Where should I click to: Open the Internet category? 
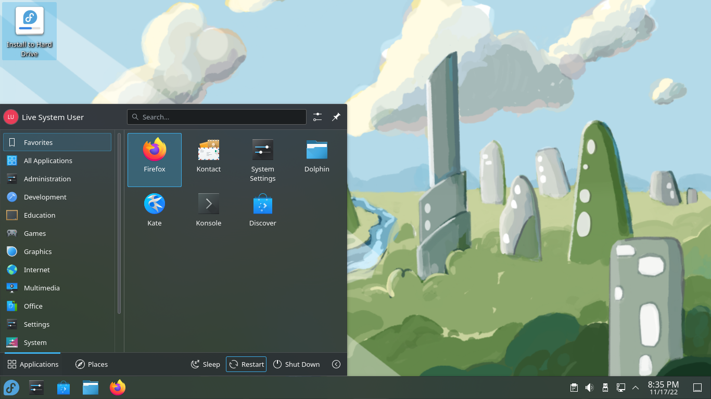tap(57, 270)
